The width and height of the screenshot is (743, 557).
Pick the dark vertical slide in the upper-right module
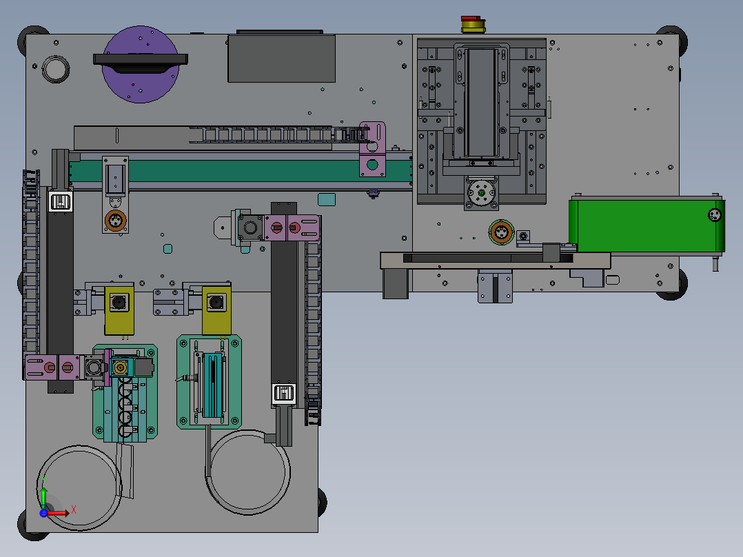click(481, 103)
